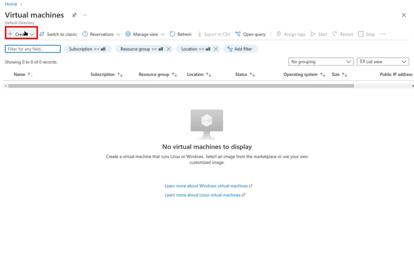Viewport: 414px width, 260px height.
Task: Click the horizontal scrollbar thumb
Action: 181,86
